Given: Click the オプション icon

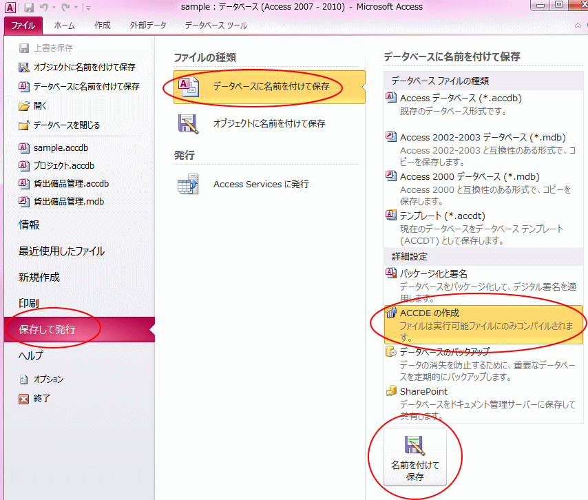Looking at the screenshot, I should (23, 379).
